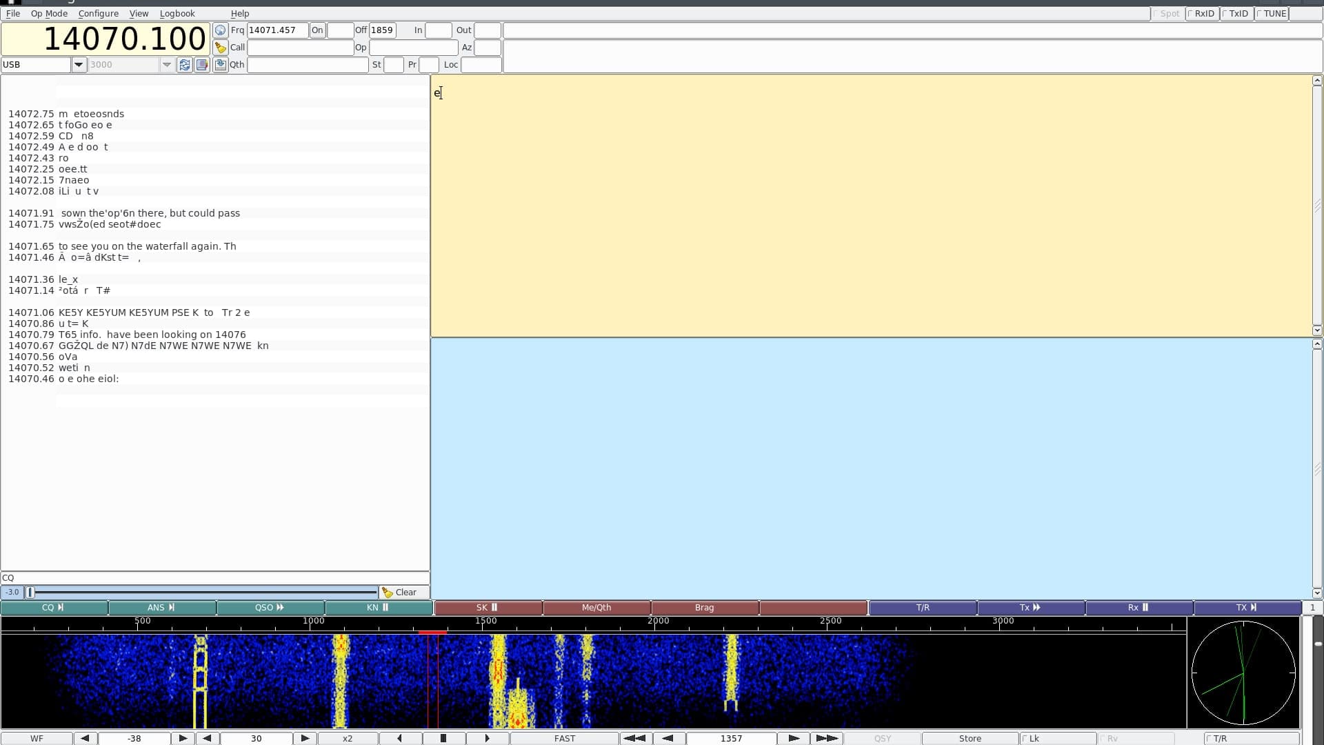1324x745 pixels.
Task: Click macro bank number 1 selector
Action: point(1312,608)
